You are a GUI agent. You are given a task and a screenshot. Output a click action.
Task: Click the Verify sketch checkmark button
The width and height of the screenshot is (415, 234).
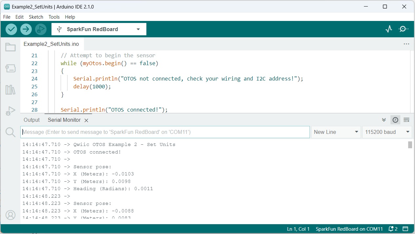coord(11,29)
